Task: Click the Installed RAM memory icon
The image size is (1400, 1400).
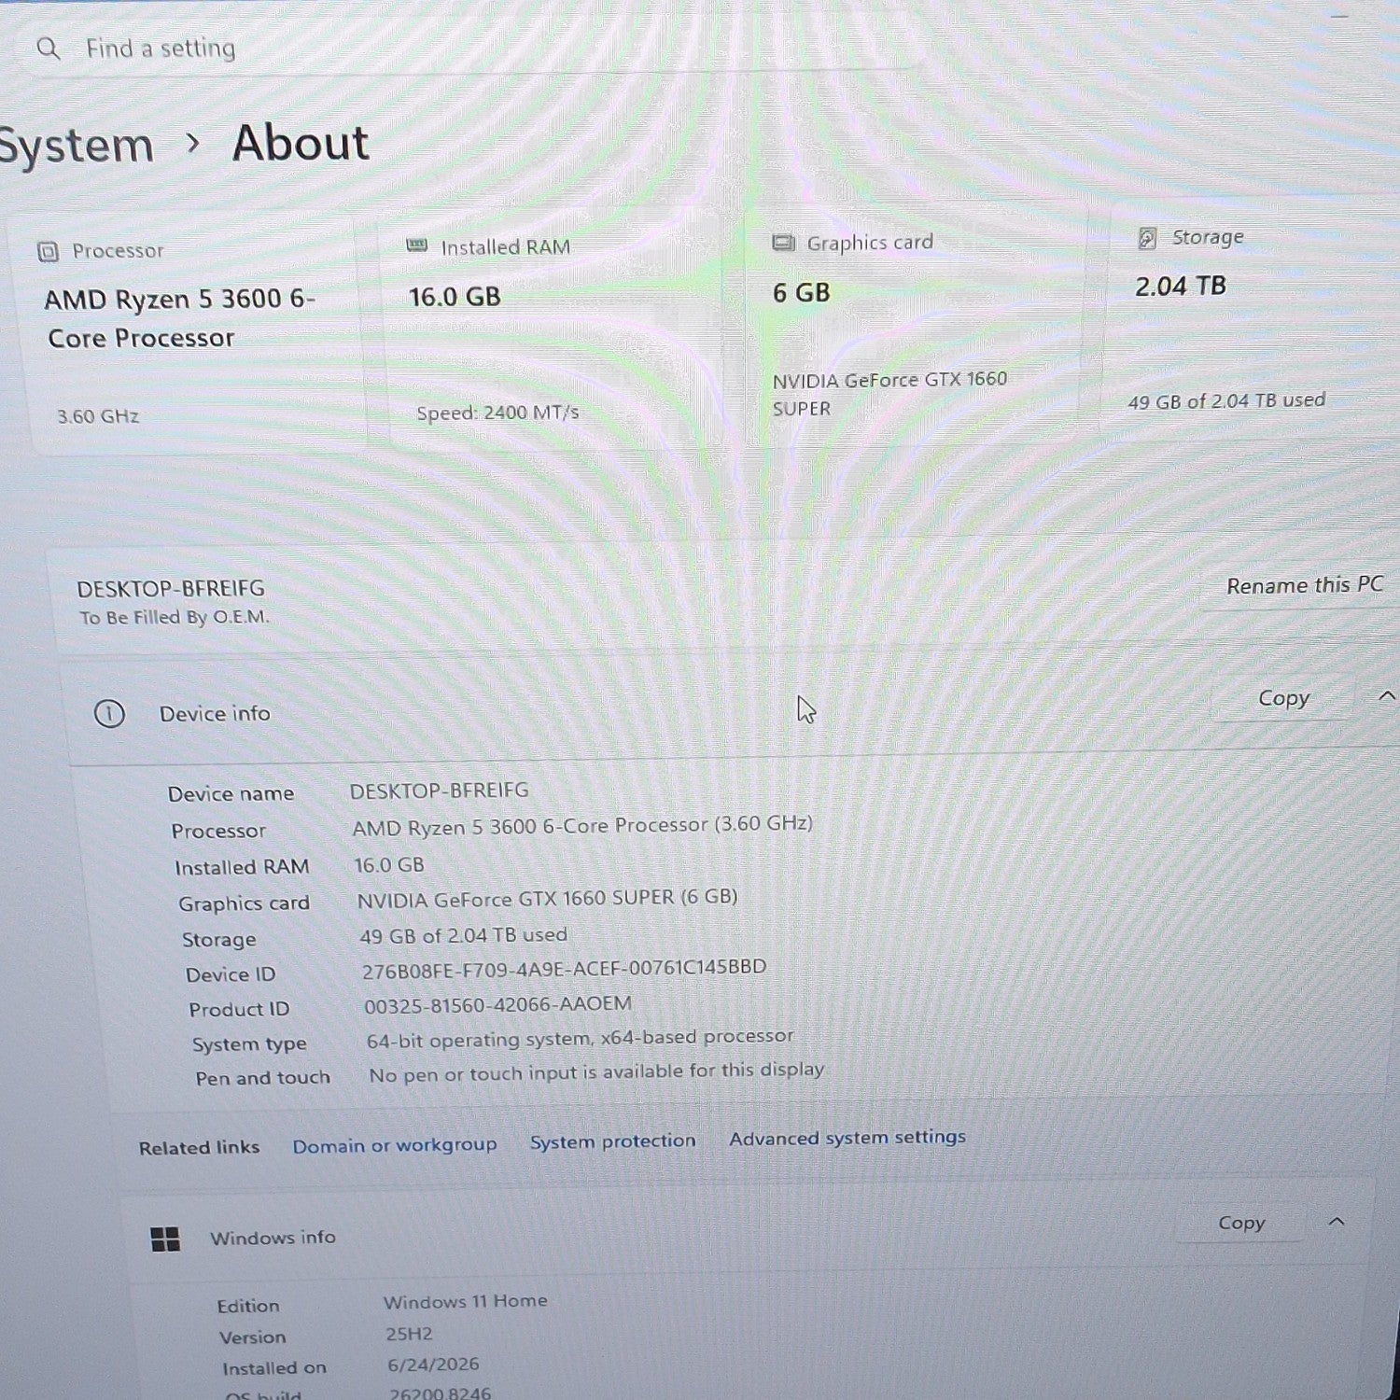Action: click(416, 245)
